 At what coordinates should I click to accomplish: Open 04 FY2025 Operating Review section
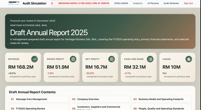[x=39, y=107]
